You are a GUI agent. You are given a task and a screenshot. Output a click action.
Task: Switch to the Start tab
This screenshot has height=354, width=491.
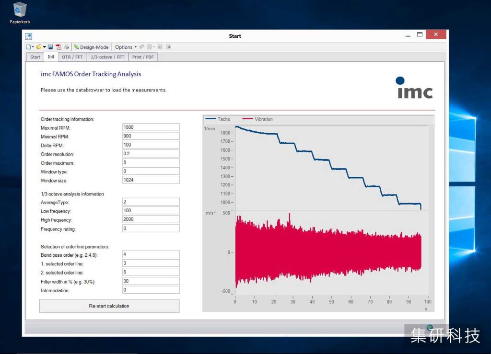pyautogui.click(x=35, y=57)
